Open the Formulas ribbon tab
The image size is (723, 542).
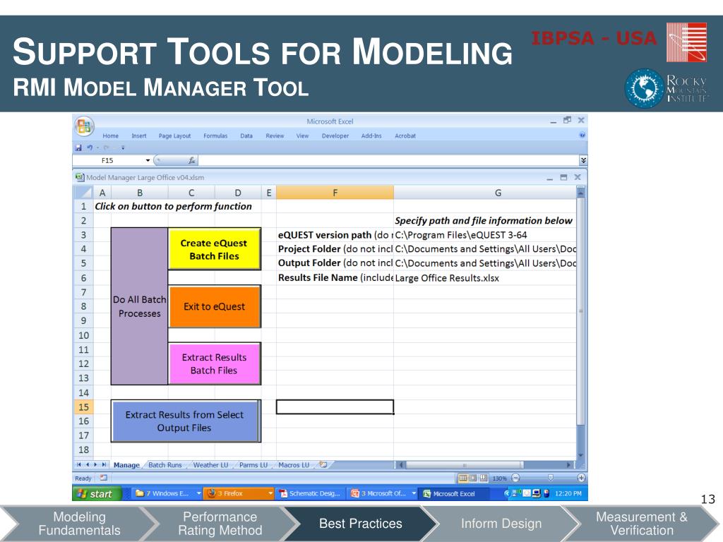tap(215, 136)
